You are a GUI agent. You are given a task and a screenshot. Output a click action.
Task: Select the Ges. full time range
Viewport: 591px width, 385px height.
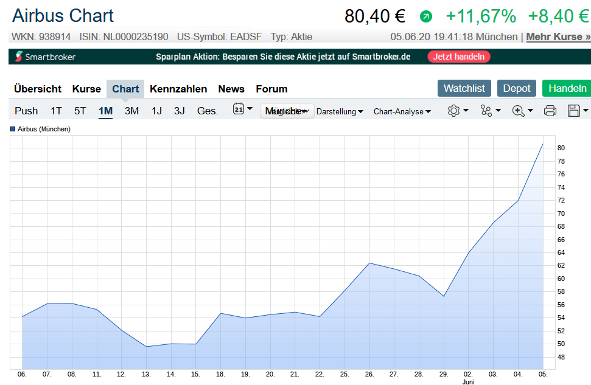[208, 111]
